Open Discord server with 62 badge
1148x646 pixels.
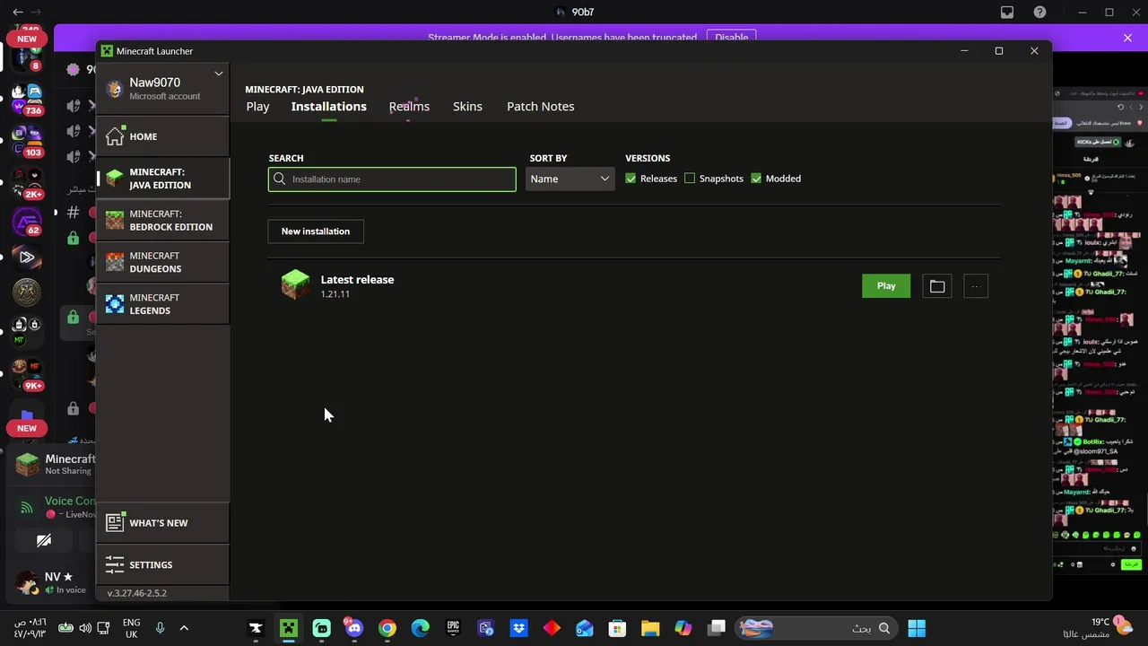pyautogui.click(x=26, y=221)
